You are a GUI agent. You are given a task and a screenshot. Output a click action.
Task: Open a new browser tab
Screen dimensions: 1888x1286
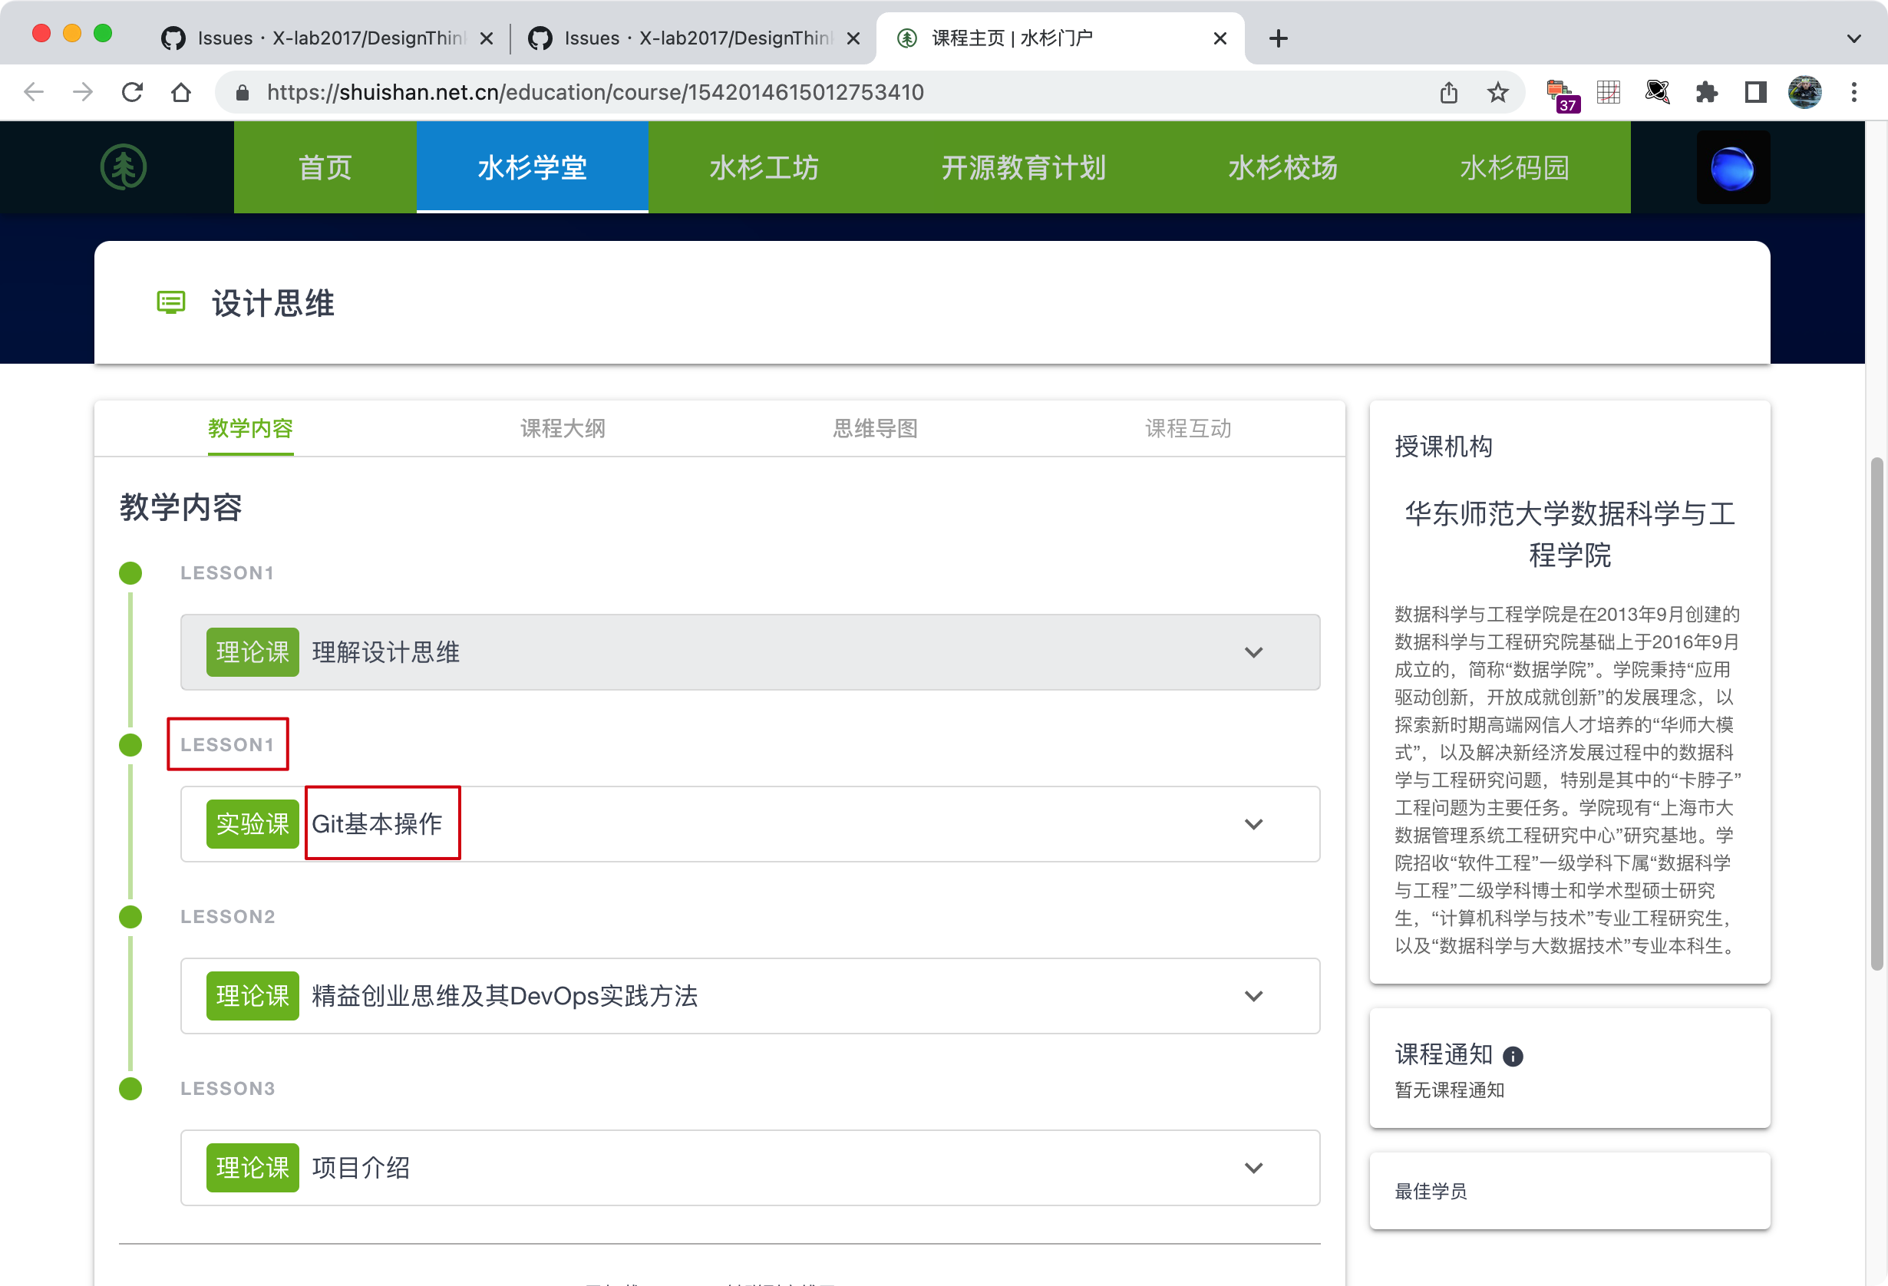click(1278, 38)
